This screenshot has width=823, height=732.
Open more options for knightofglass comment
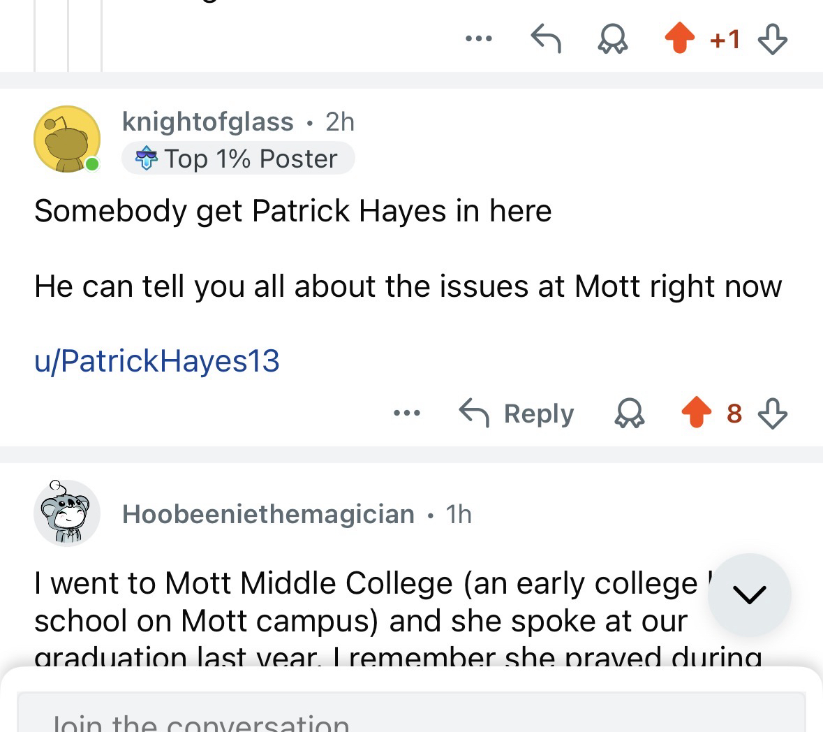tap(407, 413)
